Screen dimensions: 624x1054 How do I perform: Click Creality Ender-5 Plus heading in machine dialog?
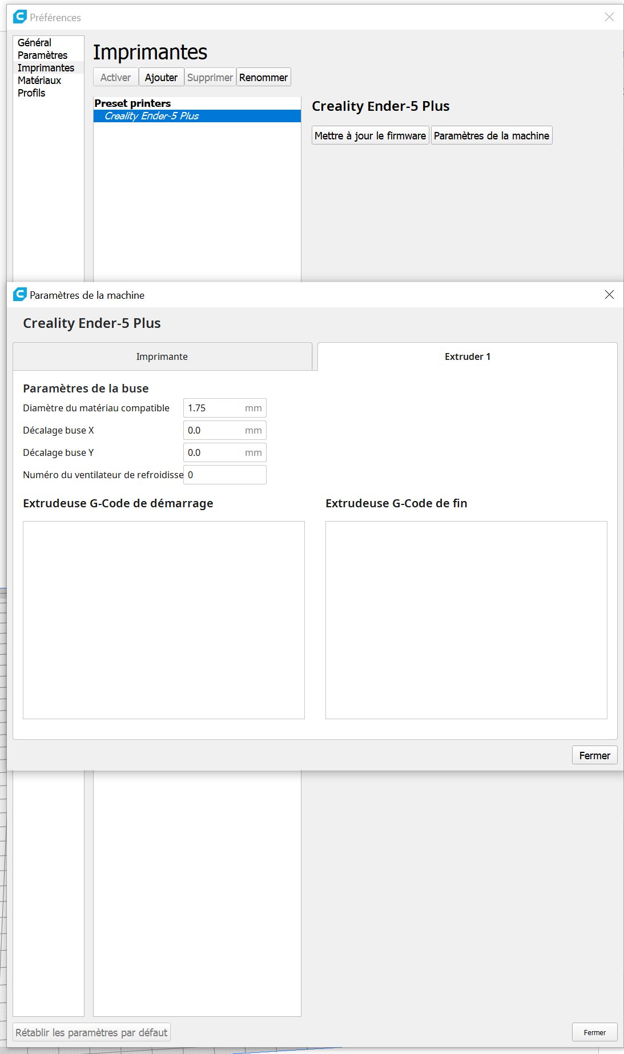click(92, 323)
